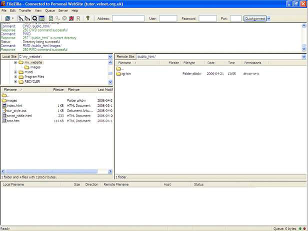Select test.htm in local file list
This screenshot has height=231, width=308.
(13, 121)
